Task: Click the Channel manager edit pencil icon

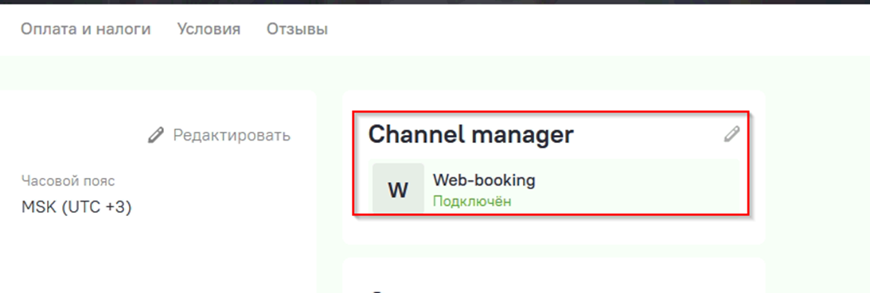Action: (x=732, y=134)
